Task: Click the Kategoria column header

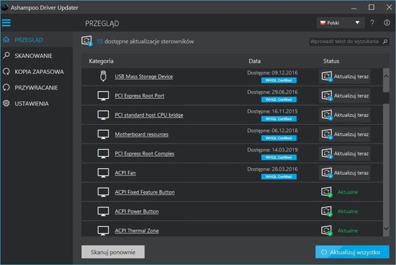Action: click(x=101, y=61)
